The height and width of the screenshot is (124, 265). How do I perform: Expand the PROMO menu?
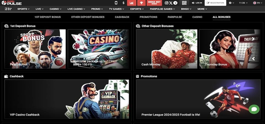[x=97, y=9]
